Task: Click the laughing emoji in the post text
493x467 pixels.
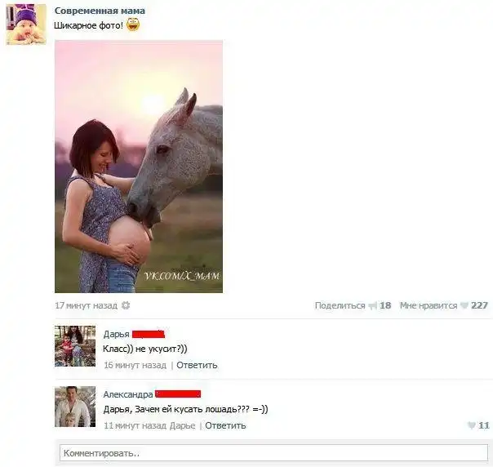Action: [133, 24]
